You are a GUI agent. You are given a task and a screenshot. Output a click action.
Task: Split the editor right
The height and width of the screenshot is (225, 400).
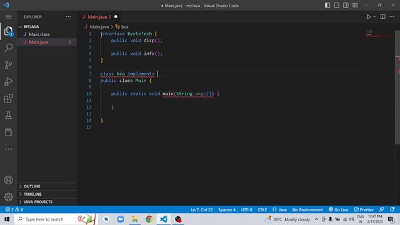pyautogui.click(x=382, y=17)
